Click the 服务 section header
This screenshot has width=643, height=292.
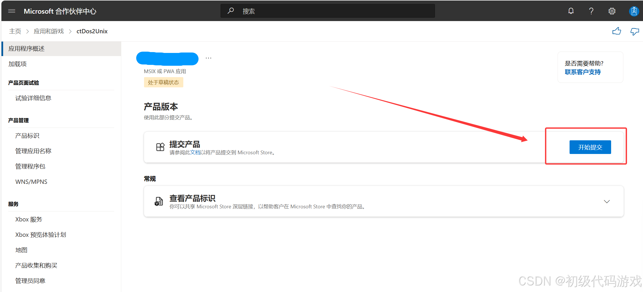(13, 204)
